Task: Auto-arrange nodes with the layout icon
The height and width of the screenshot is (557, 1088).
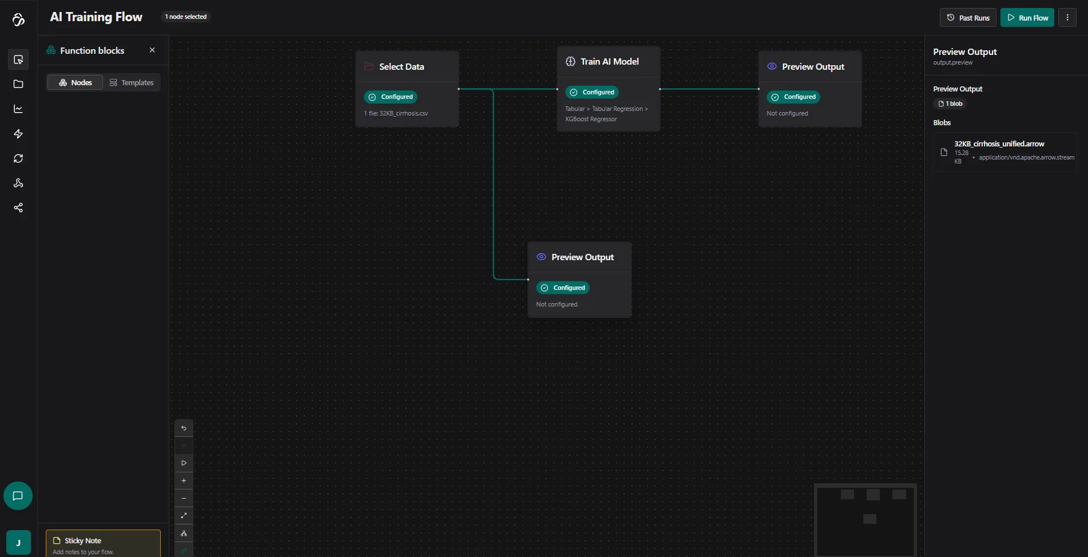Action: point(184,534)
